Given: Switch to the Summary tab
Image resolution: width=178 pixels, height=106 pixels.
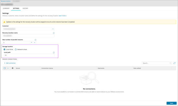Looking at the screenshot, I should 6,8.
